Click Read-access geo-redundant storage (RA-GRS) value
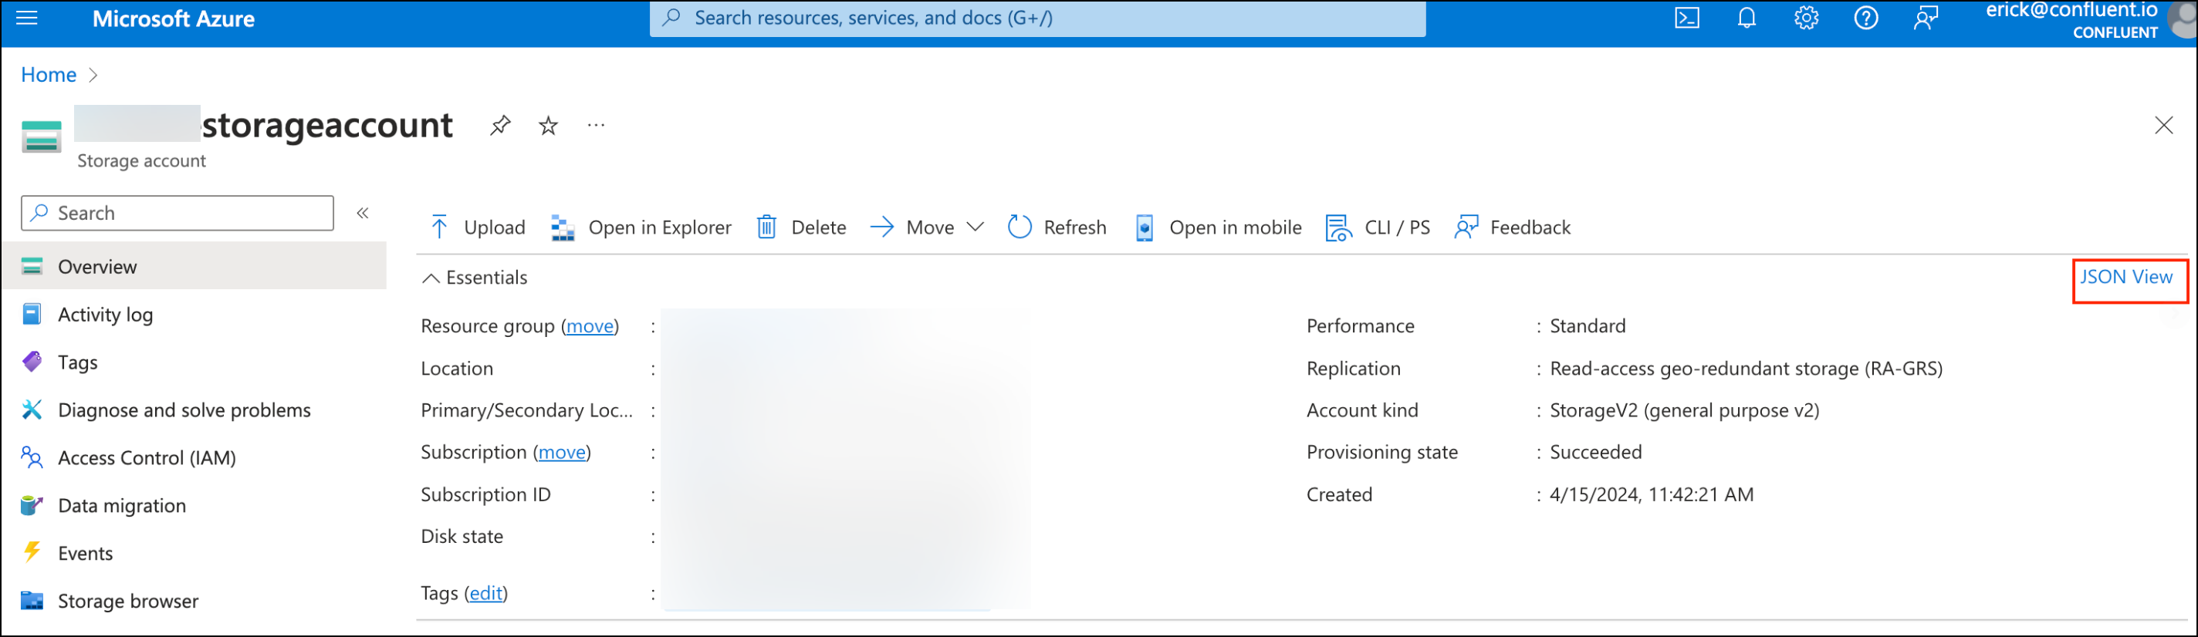The image size is (2198, 637). [1746, 369]
